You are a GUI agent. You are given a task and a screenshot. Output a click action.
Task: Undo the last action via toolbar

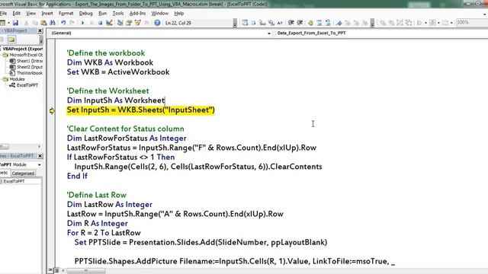pyautogui.click(x=63, y=23)
